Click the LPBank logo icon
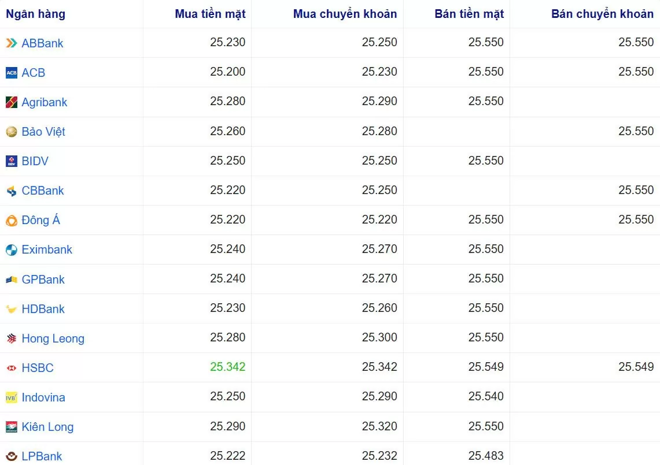The width and height of the screenshot is (660, 465). [12, 456]
